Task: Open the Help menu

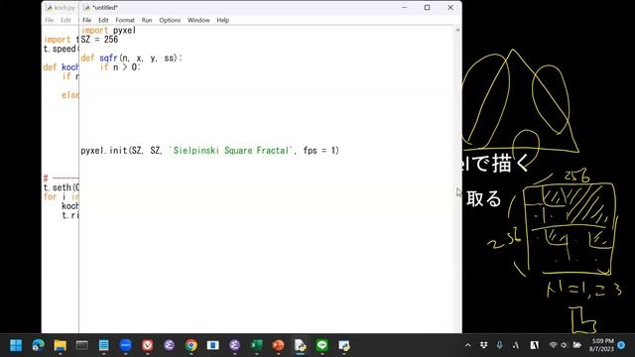Action: (222, 20)
